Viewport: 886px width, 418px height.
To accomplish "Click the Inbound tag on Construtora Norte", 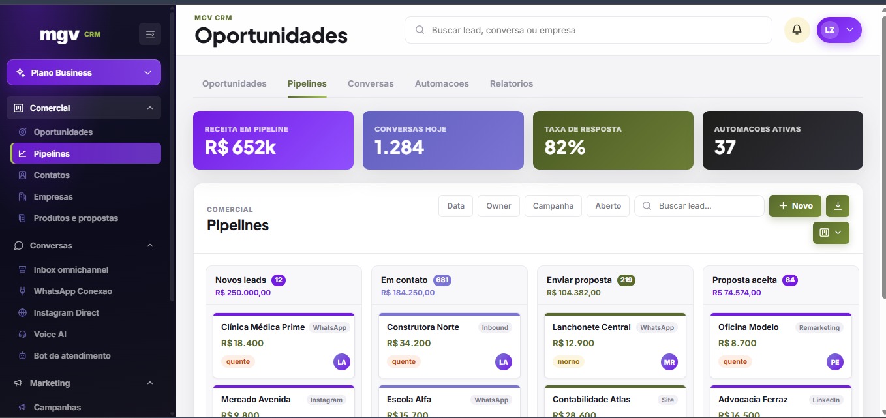I will pos(495,327).
